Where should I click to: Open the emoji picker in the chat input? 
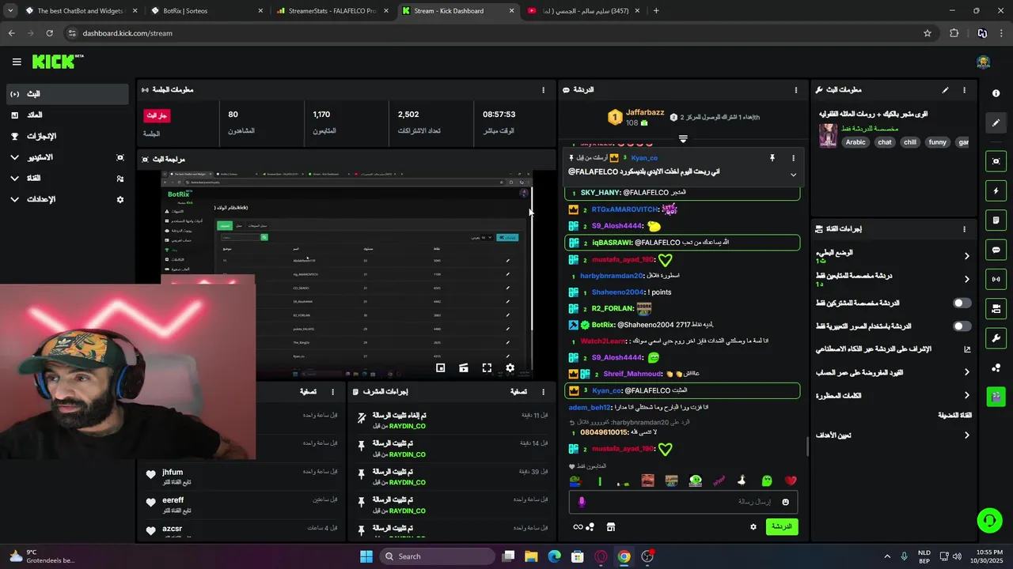pyautogui.click(x=785, y=502)
